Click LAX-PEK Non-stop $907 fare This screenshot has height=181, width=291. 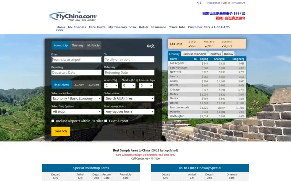click(209, 46)
